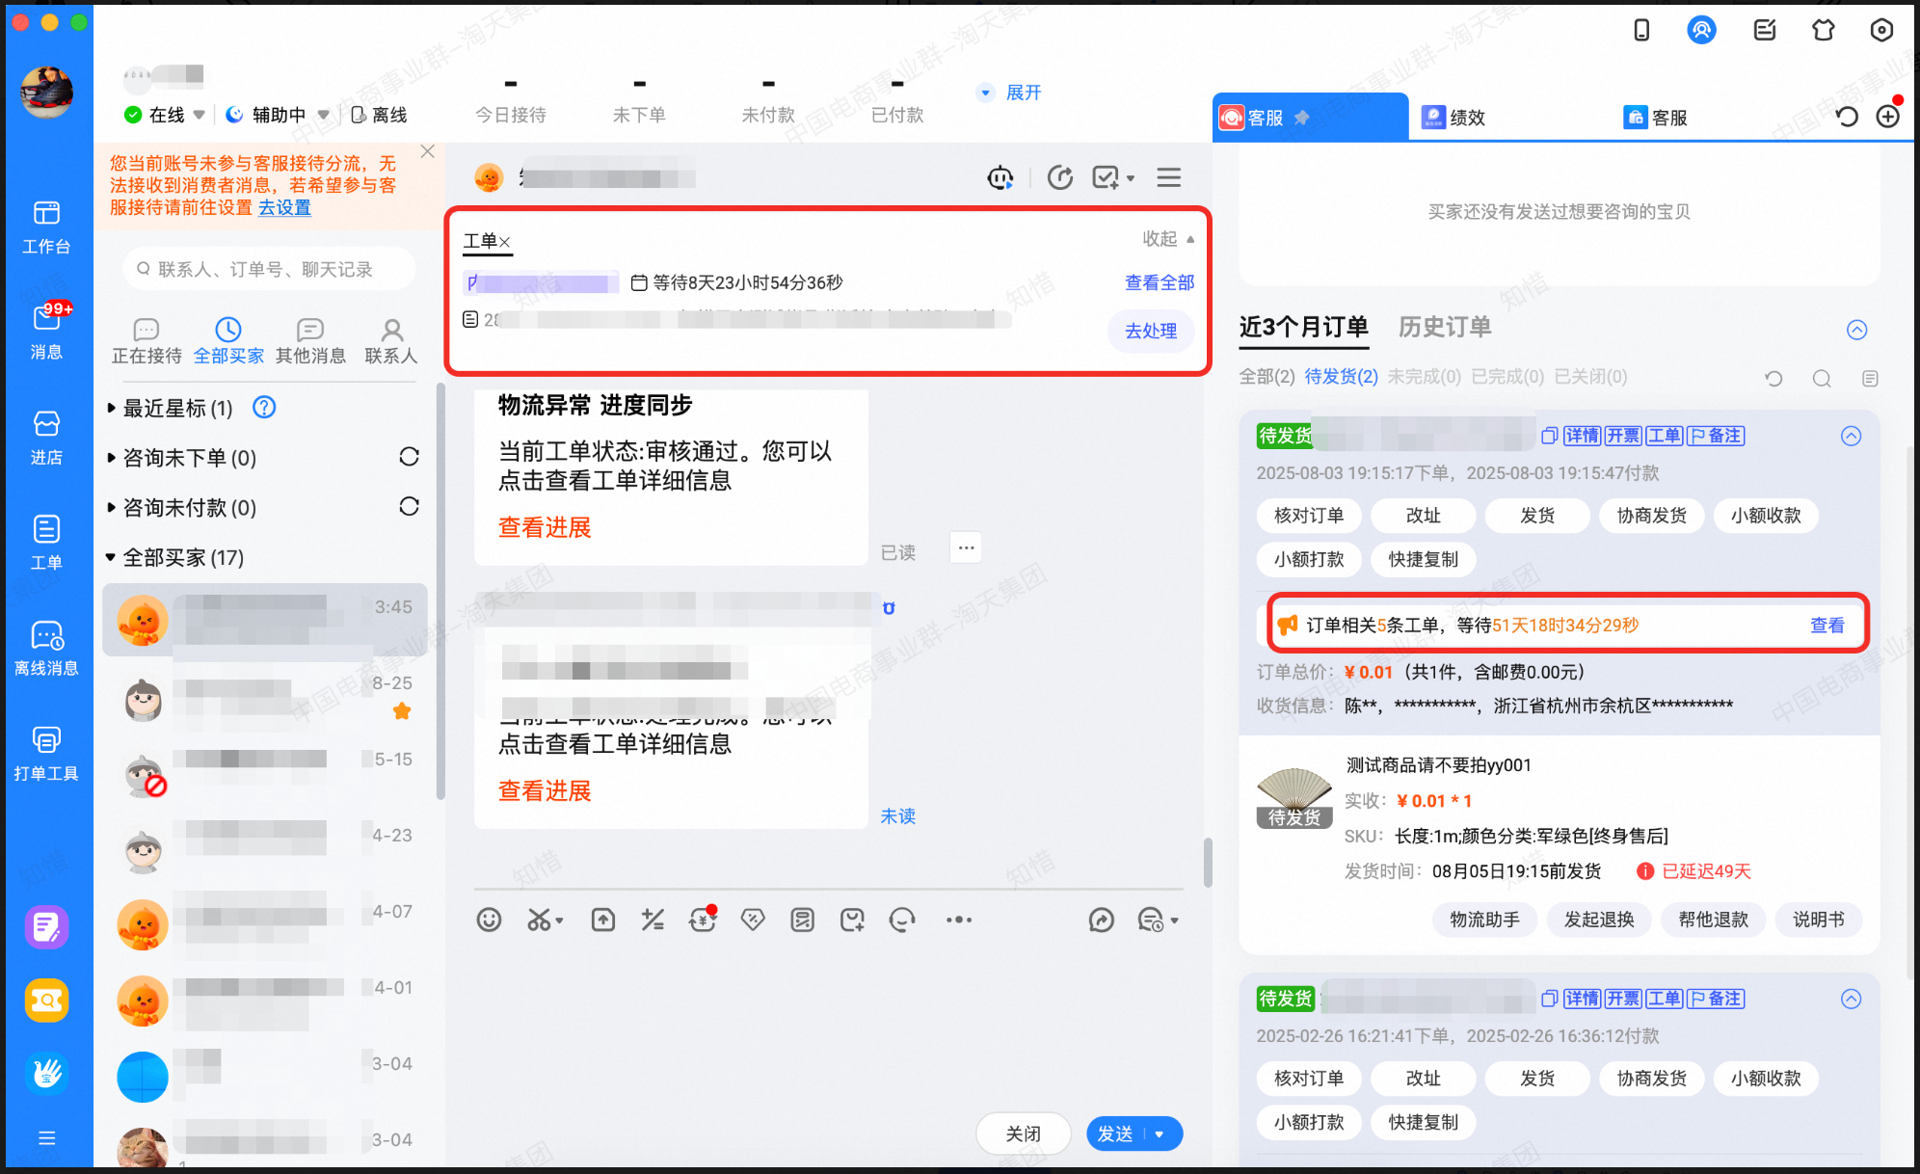1920x1174 pixels.
Task: Open the 打单工具 printing tool icon
Action: pyautogui.click(x=46, y=754)
